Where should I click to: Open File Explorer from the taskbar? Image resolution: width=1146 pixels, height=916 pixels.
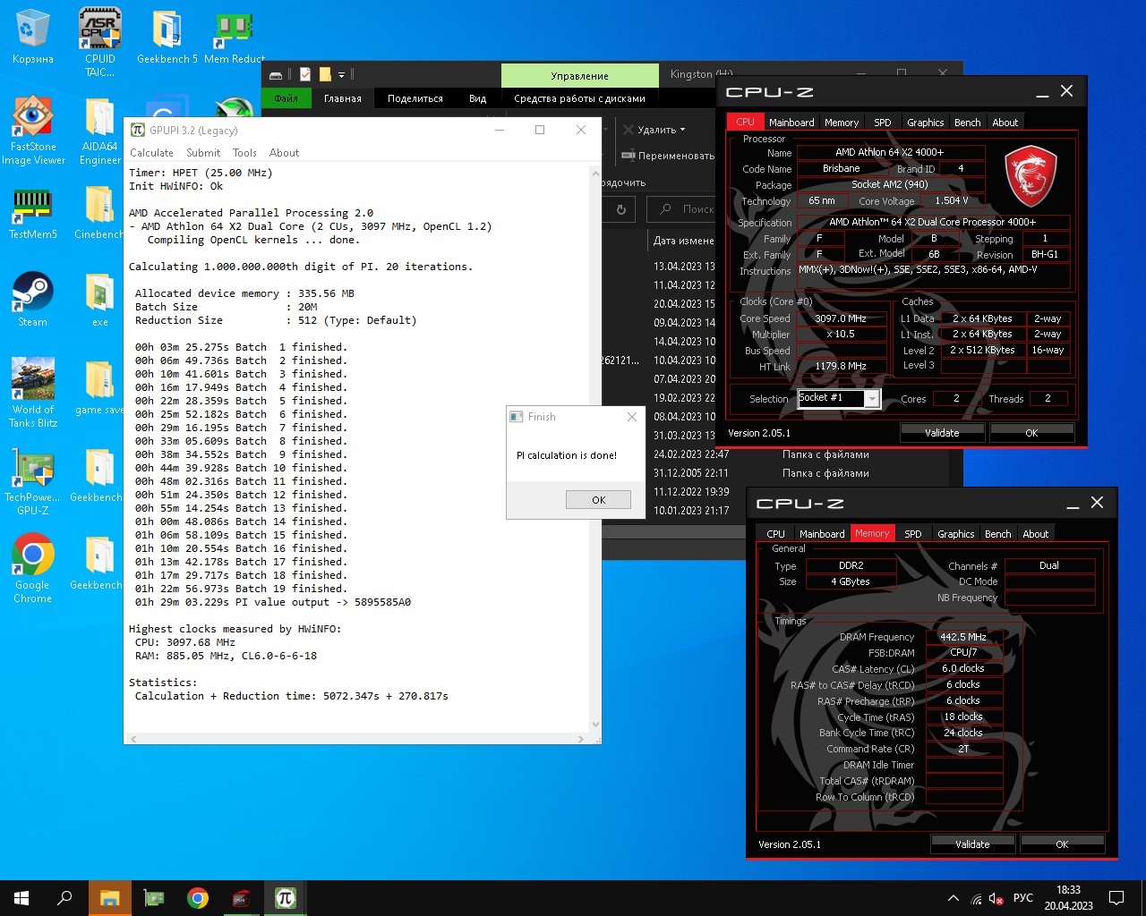click(x=110, y=898)
